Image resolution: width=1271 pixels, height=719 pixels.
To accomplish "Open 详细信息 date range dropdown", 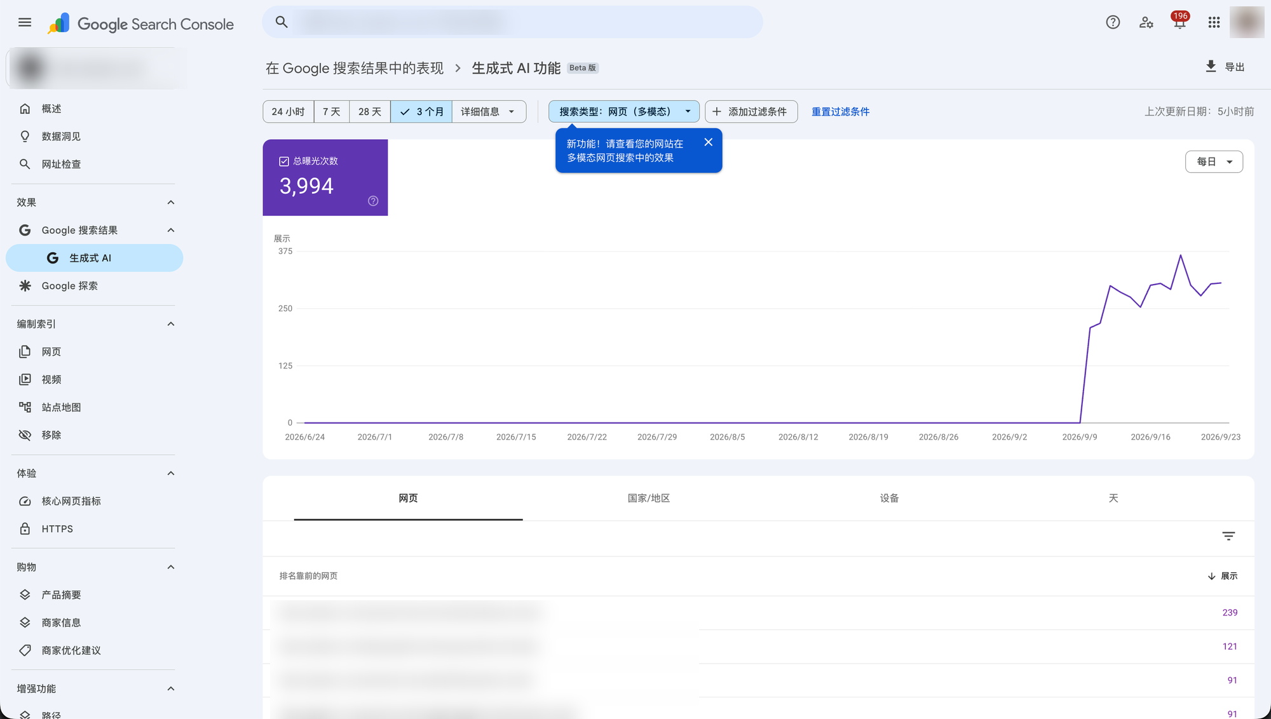I will click(x=489, y=112).
